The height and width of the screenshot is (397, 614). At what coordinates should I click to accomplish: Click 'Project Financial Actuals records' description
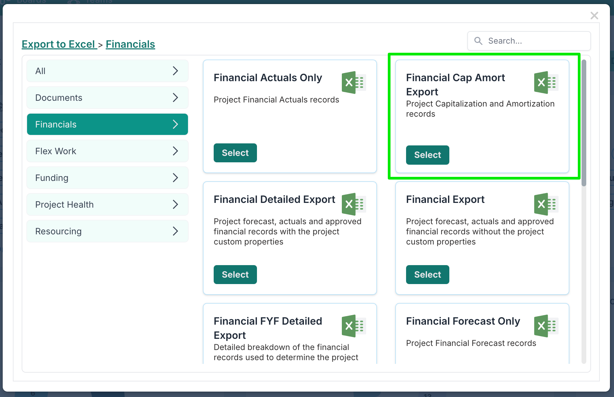[x=276, y=100]
